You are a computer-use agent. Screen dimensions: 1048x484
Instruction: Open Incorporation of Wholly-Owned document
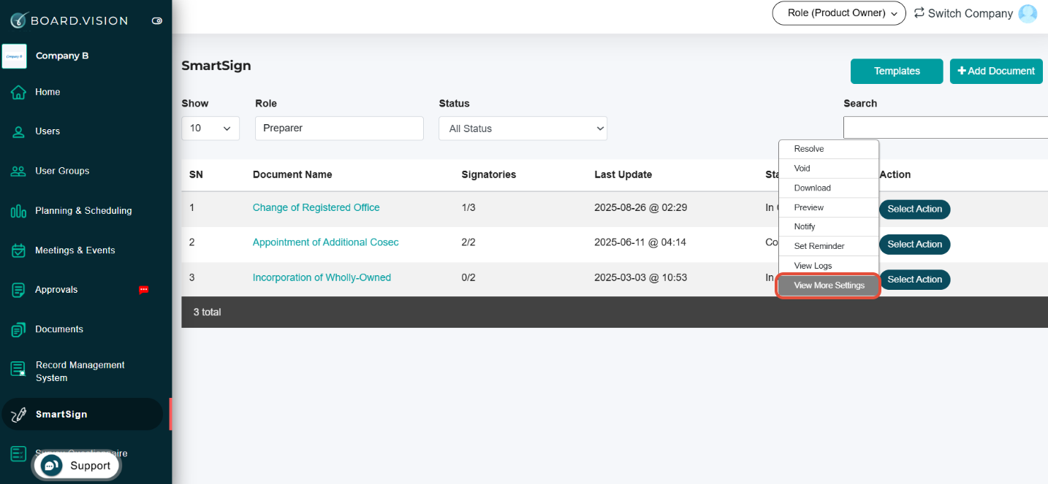(322, 277)
